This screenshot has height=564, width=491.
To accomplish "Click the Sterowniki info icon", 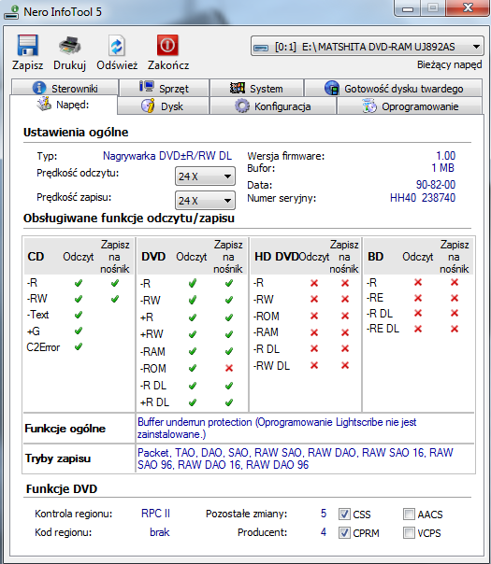I will pyautogui.click(x=39, y=88).
